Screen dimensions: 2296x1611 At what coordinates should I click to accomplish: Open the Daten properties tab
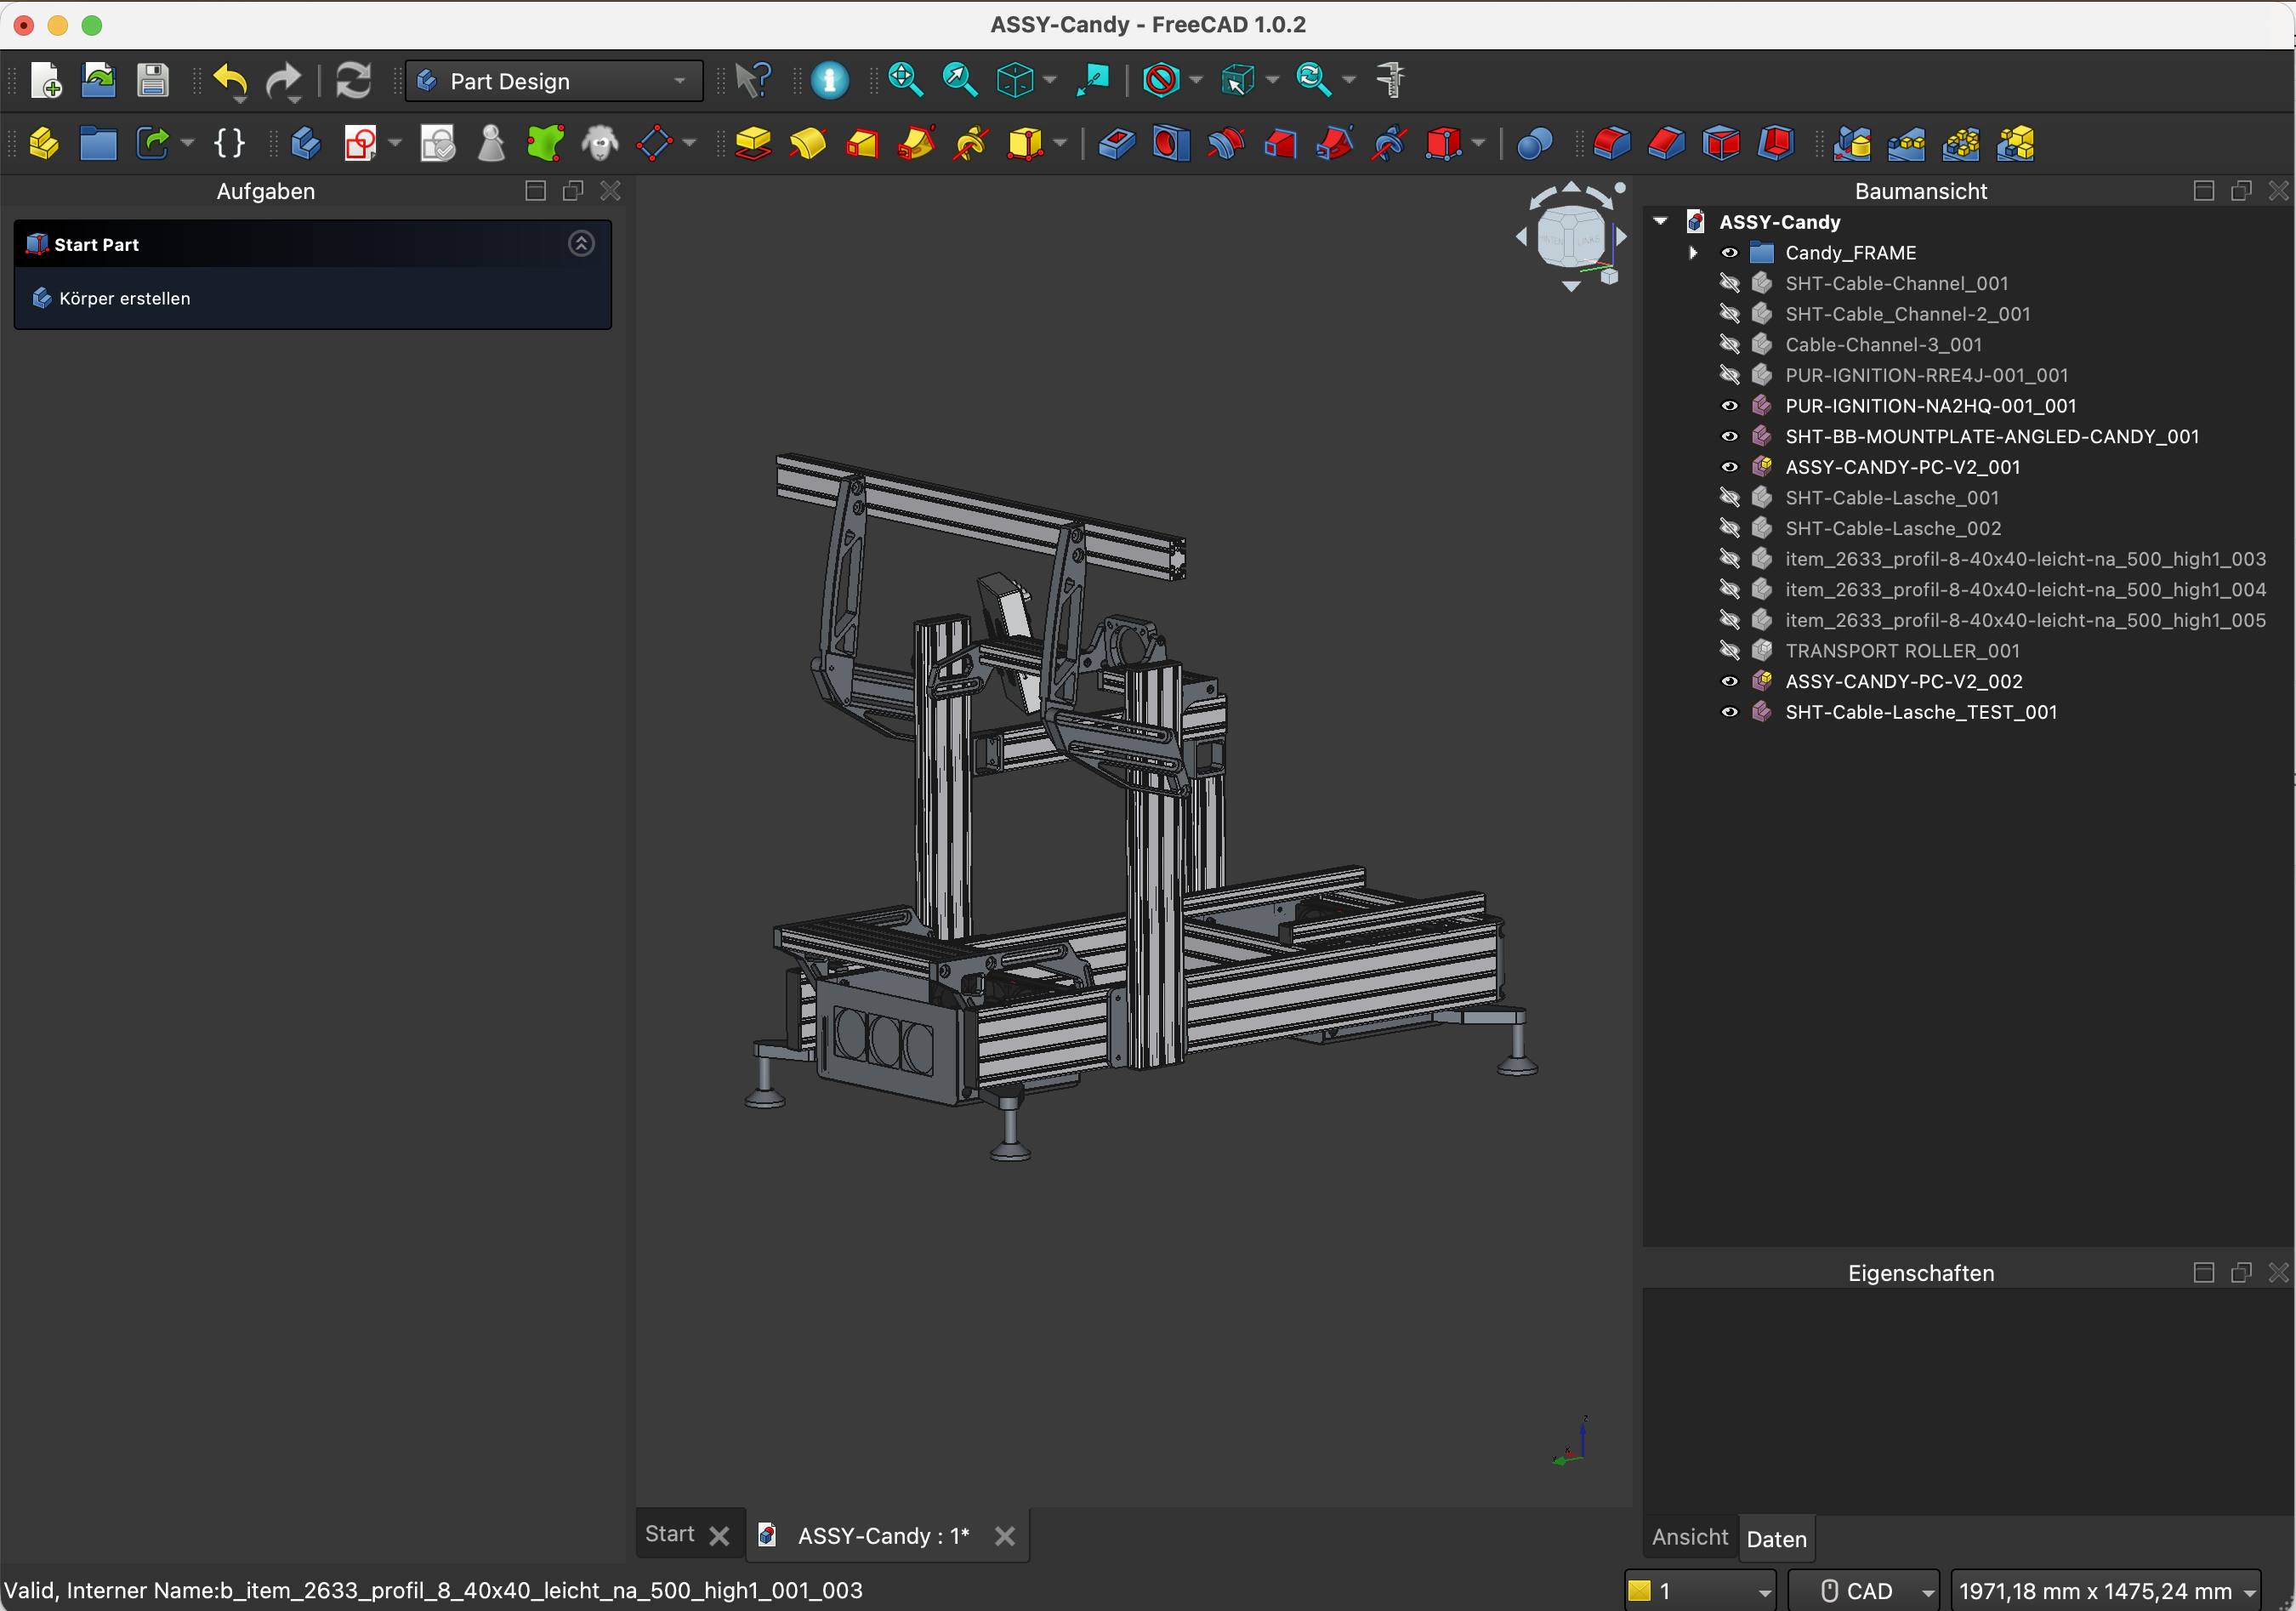(1776, 1538)
